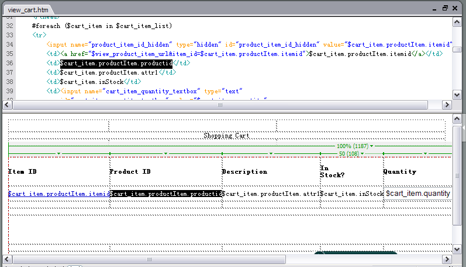466x267 pixels.
Task: Open Product ID column width dropdown arrow
Action: (165, 154)
